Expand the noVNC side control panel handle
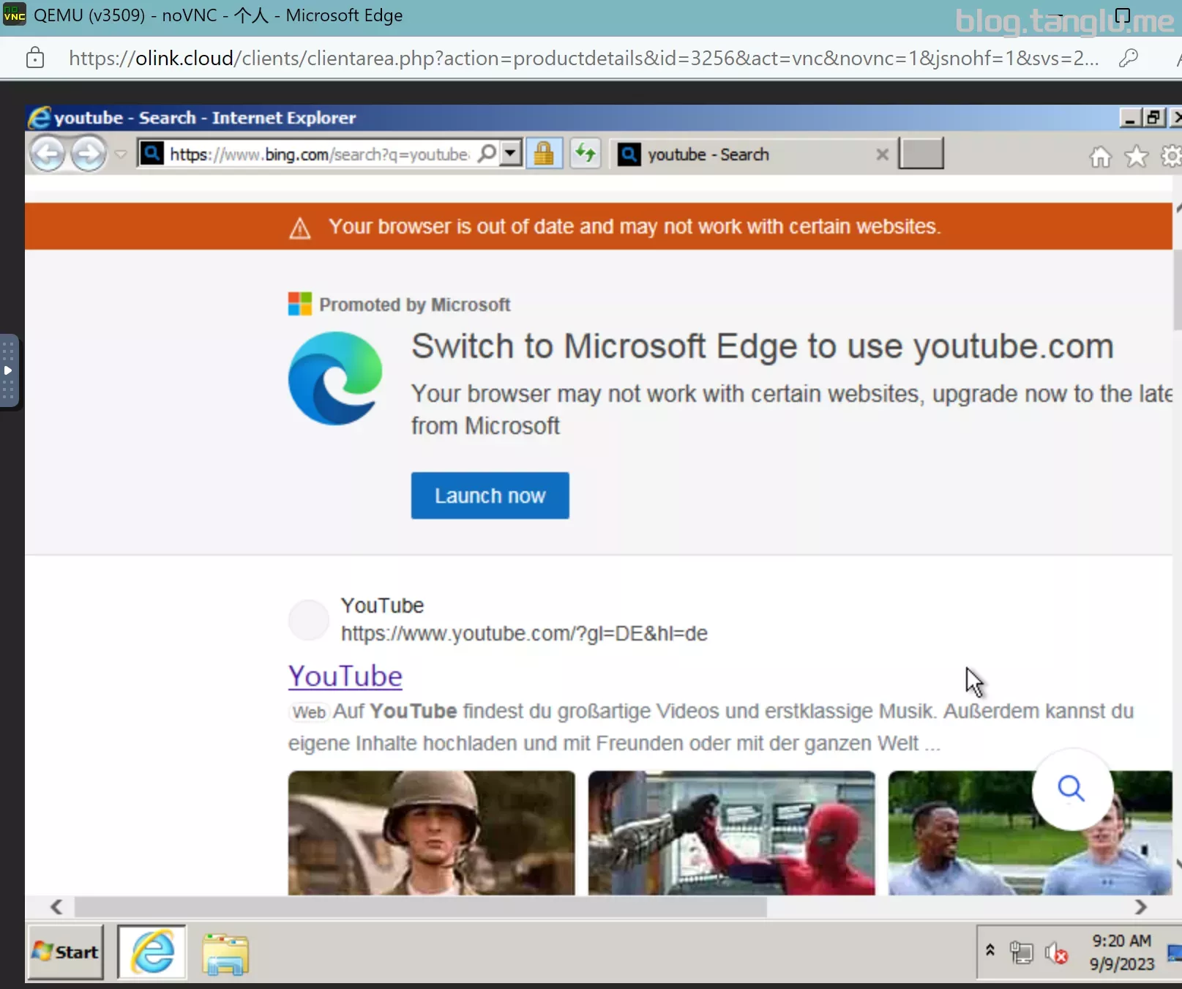 click(9, 370)
